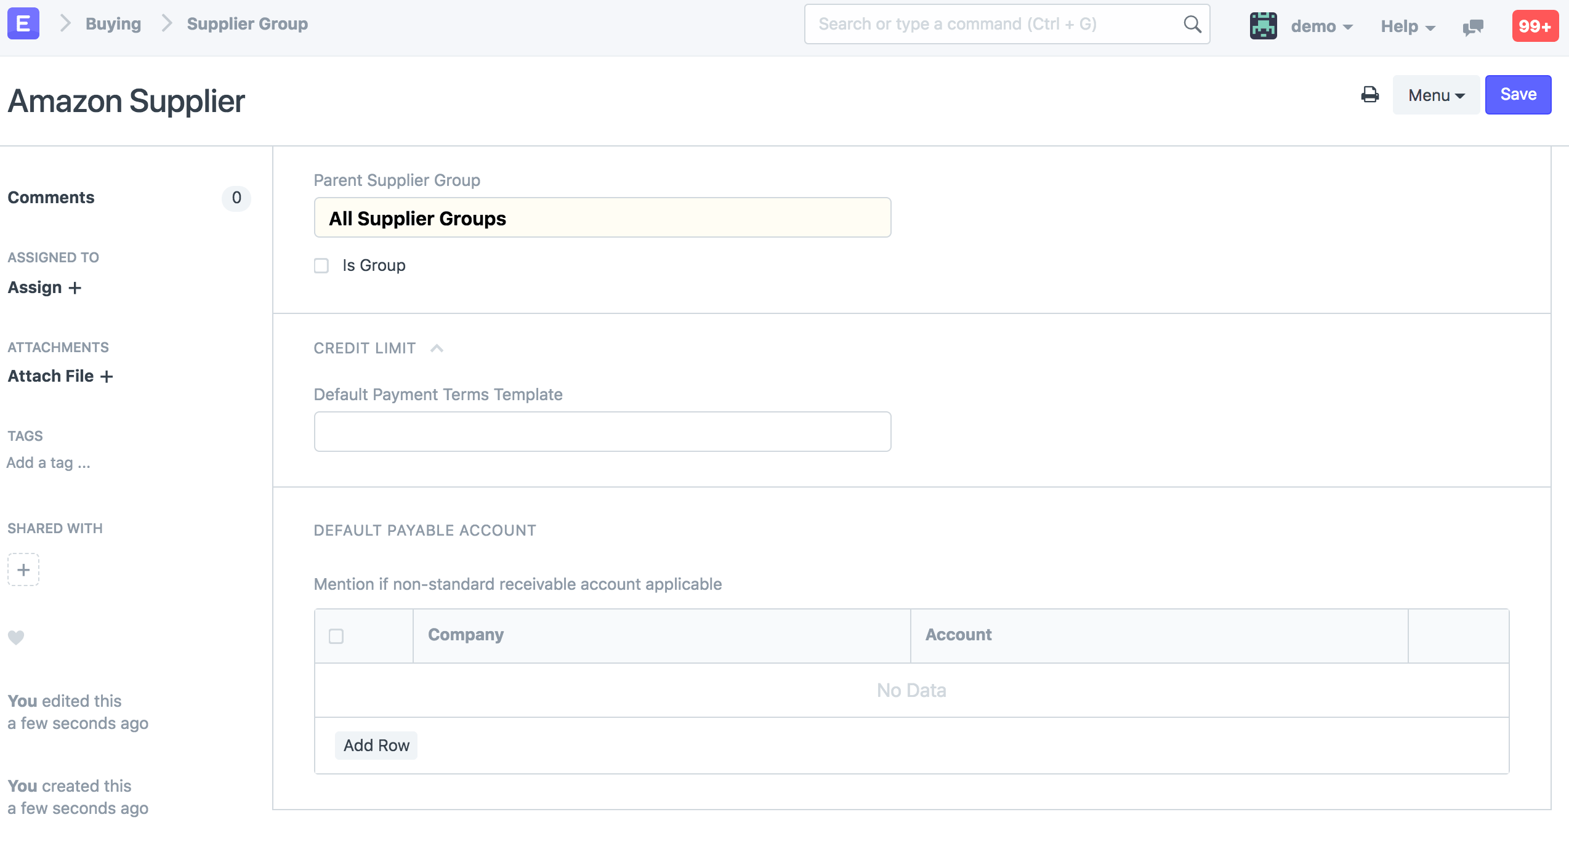Screen dimensions: 1569x841
Task: Click the Default Payment Terms Template field
Action: point(602,432)
